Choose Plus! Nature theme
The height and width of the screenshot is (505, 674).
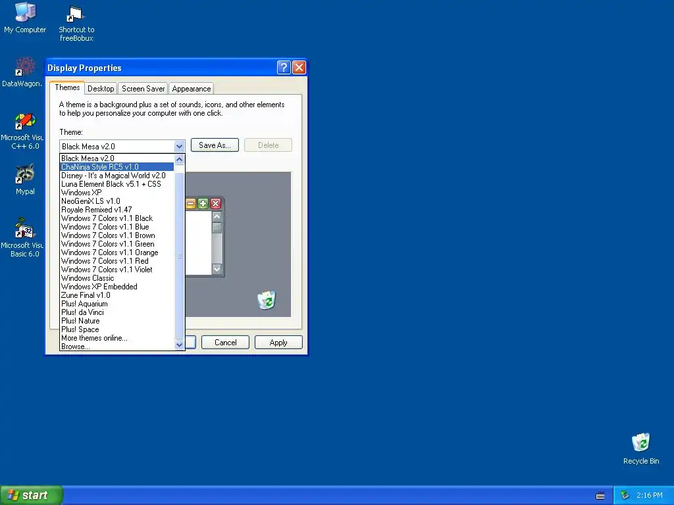click(x=117, y=321)
